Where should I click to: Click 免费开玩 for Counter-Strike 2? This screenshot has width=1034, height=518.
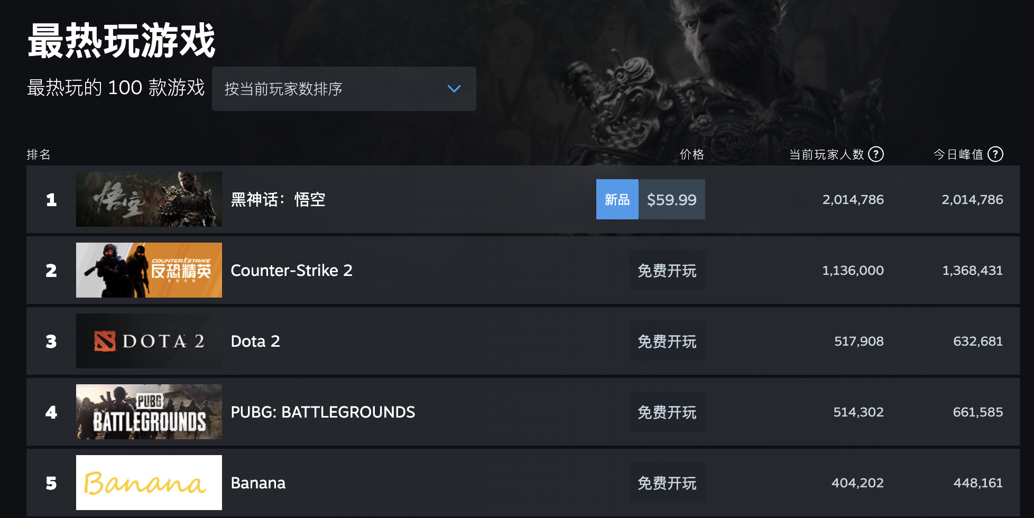point(667,270)
